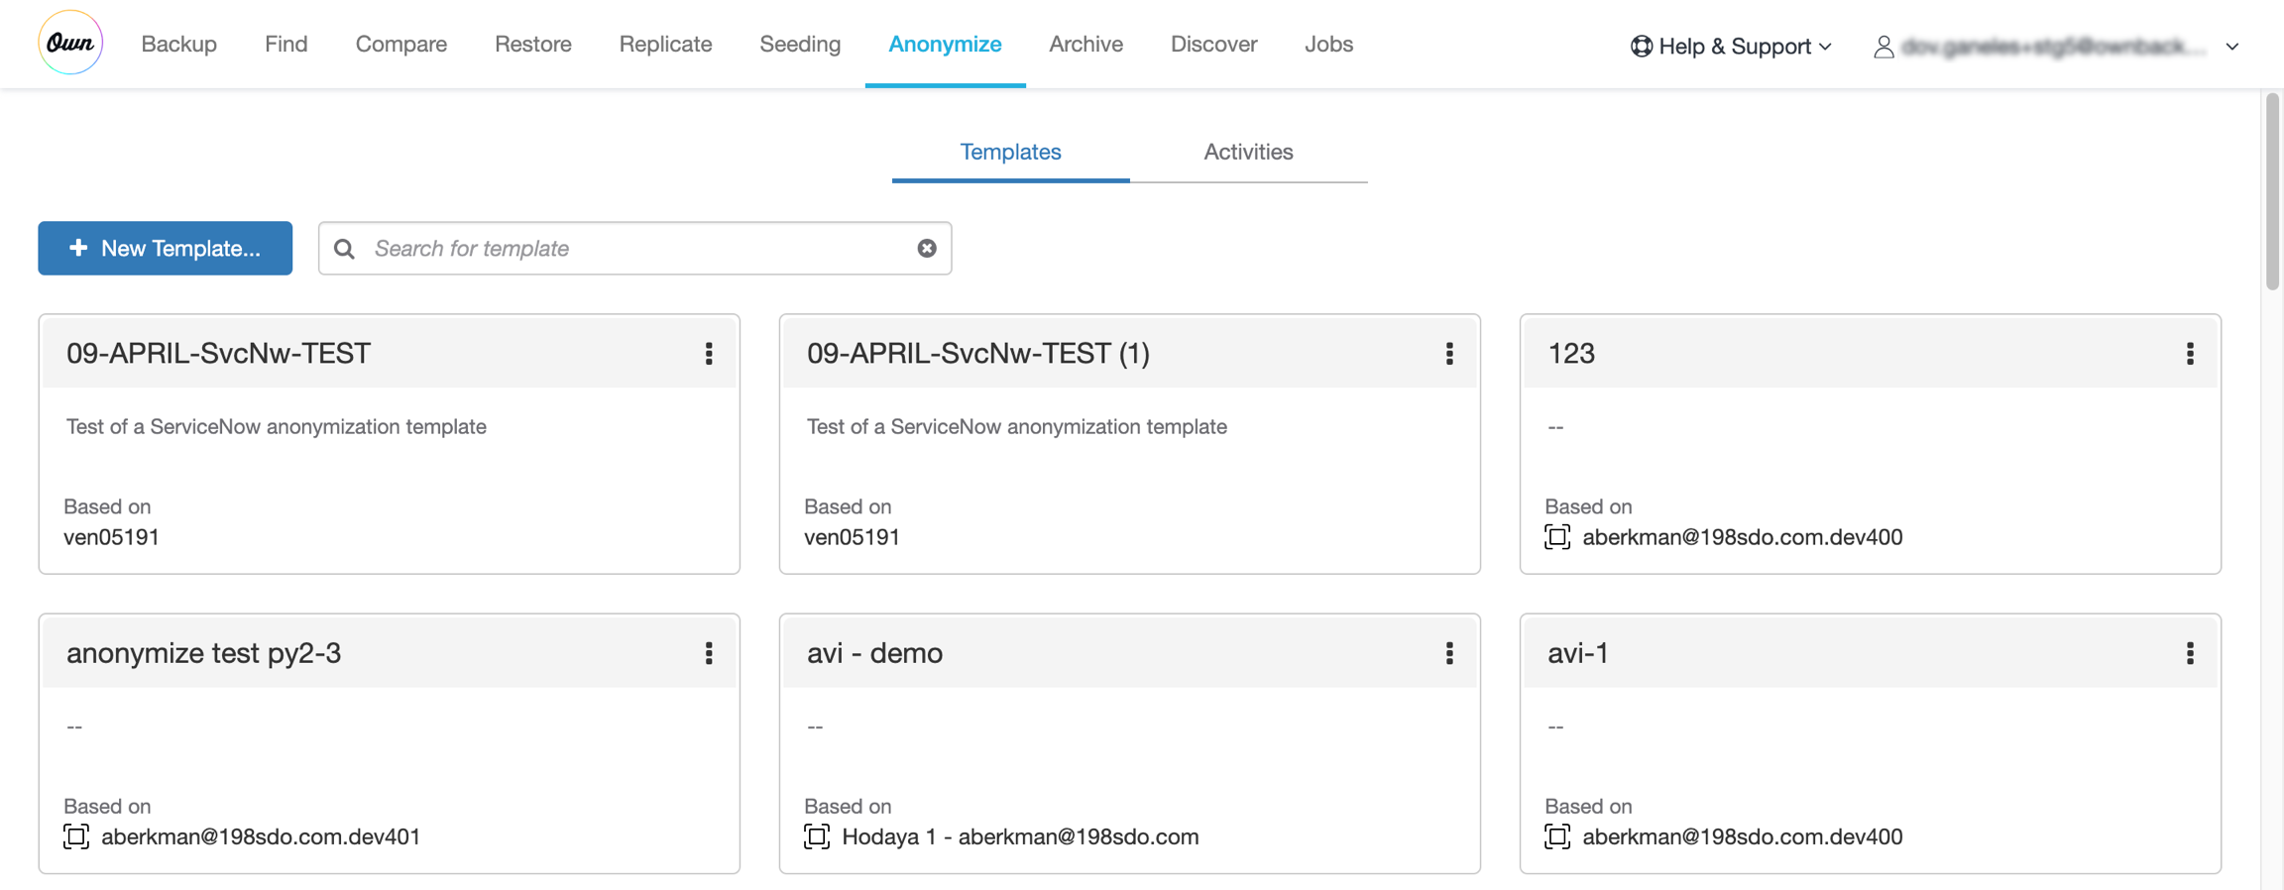The image size is (2284, 890).
Task: Open the three-dot menu on 123 card
Action: (x=2190, y=354)
